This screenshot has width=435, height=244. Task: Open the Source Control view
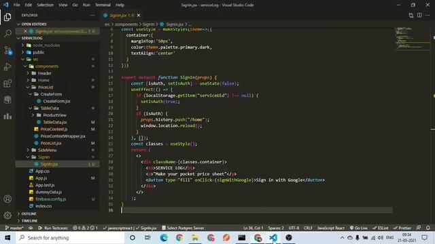click(7, 50)
